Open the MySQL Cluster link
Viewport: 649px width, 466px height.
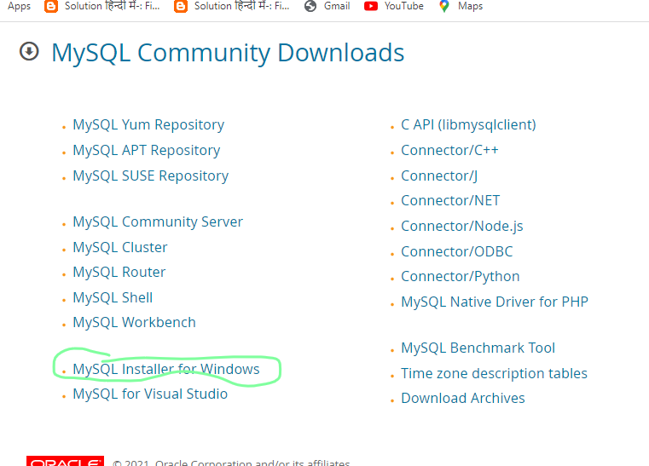120,247
